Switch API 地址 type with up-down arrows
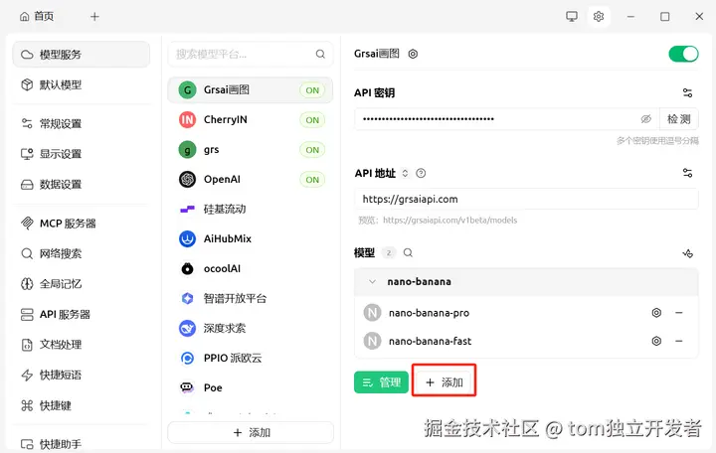The image size is (716, 453). (405, 174)
